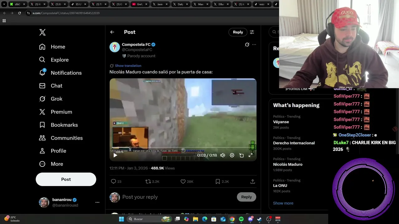Switch to the Daily tab
The width and height of the screenshot is (399, 224).
point(180,4)
